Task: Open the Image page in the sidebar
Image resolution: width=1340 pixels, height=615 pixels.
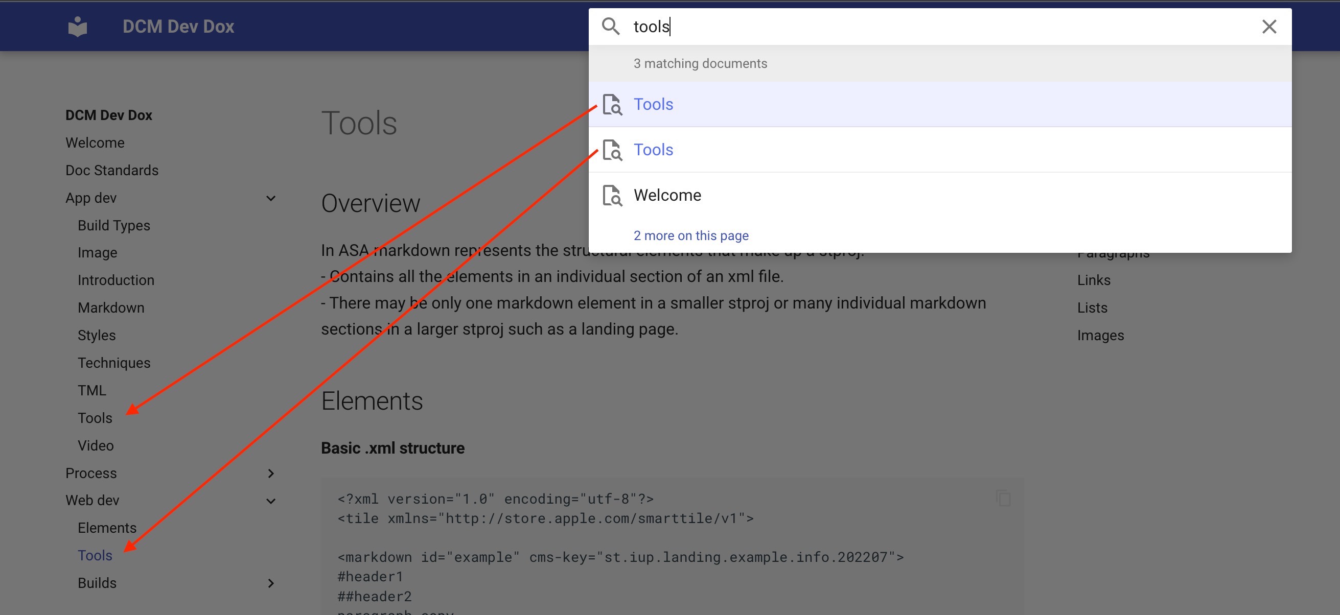Action: click(98, 253)
